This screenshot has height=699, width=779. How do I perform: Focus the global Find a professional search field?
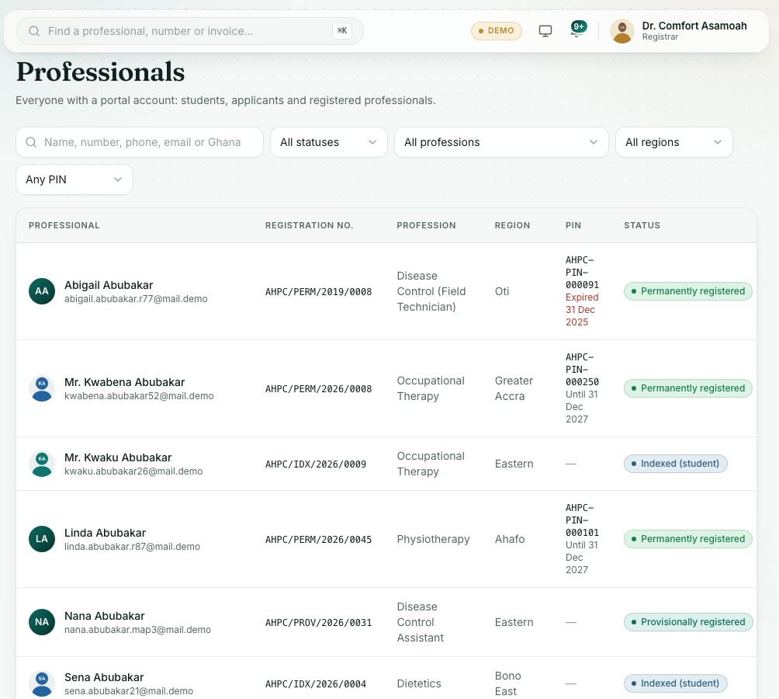(x=190, y=31)
